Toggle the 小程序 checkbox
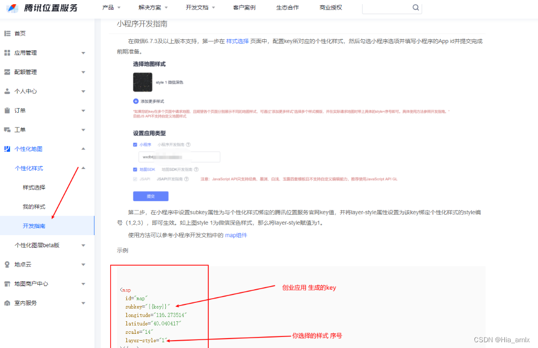The height and width of the screenshot is (348, 538). [x=135, y=144]
